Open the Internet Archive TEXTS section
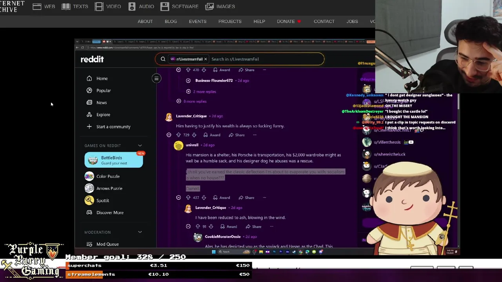Viewport: 502px width, 282px height. 75,6
